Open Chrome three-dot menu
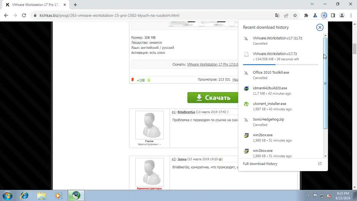Image resolution: width=357 pixels, height=201 pixels. click(x=351, y=16)
